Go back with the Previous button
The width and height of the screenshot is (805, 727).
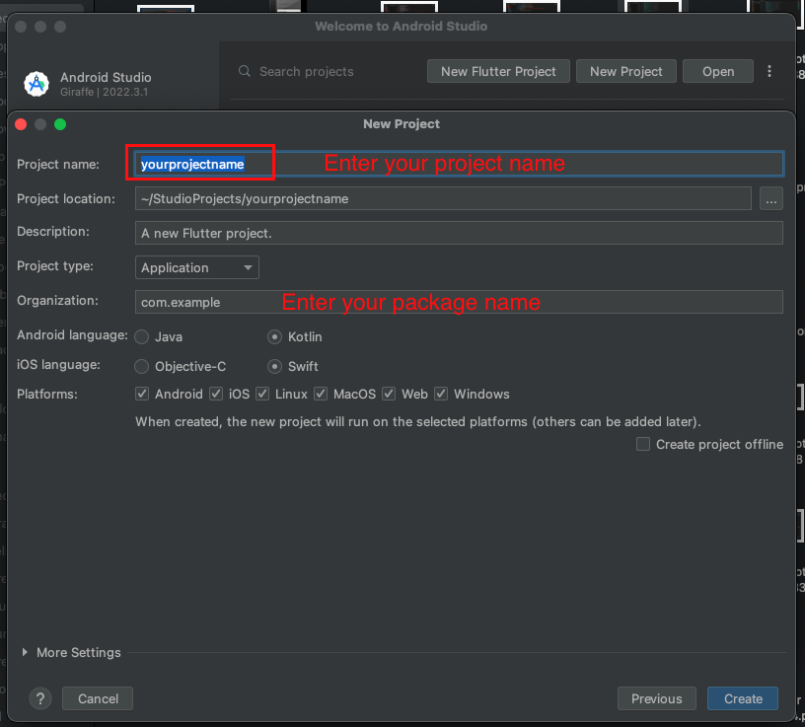click(x=656, y=698)
